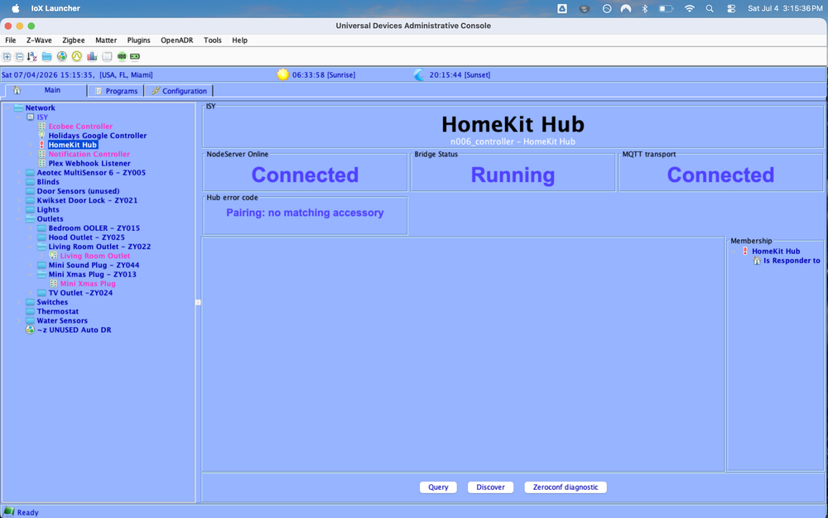Expand the Kwikset Door Lock folder
828x518 pixels.
19,200
